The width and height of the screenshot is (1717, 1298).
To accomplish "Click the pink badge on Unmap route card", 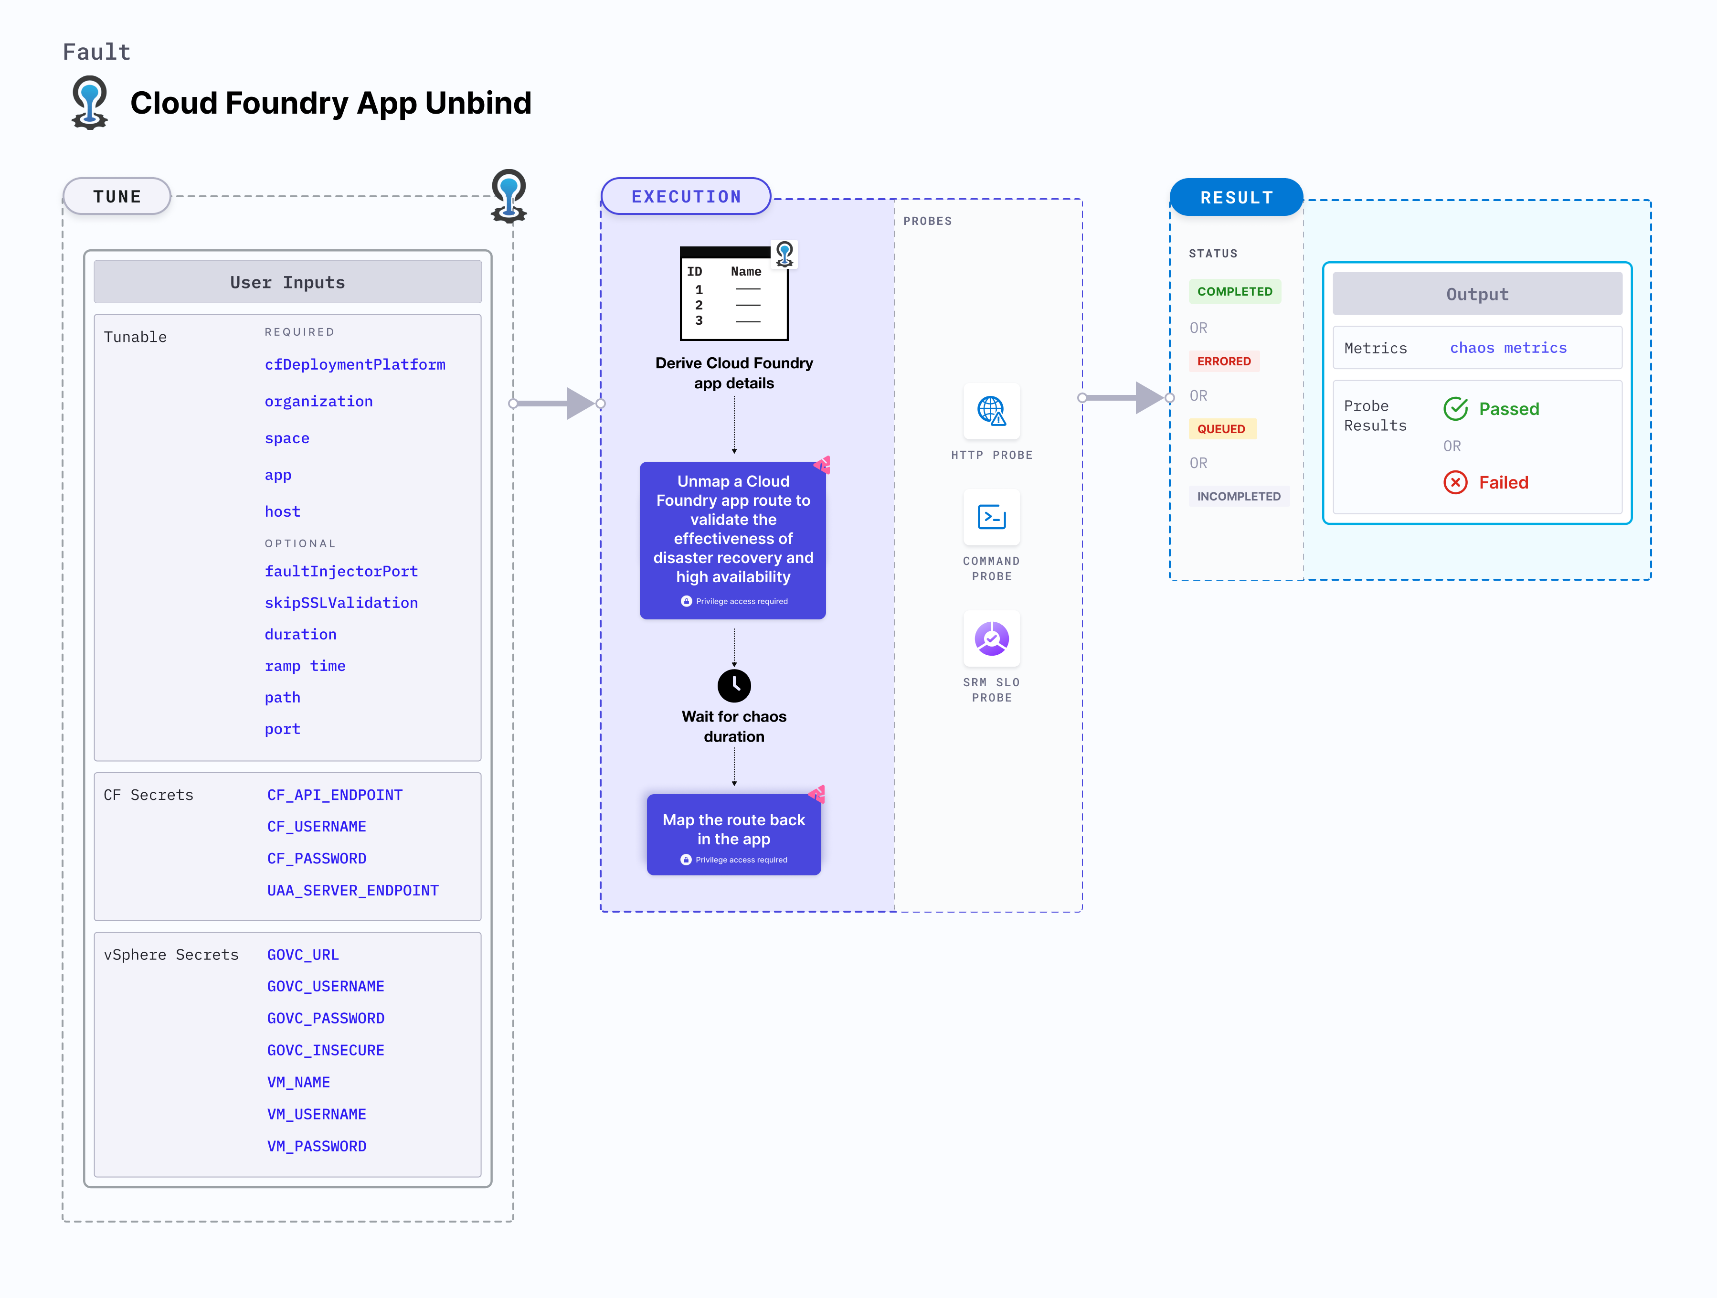I will click(822, 464).
